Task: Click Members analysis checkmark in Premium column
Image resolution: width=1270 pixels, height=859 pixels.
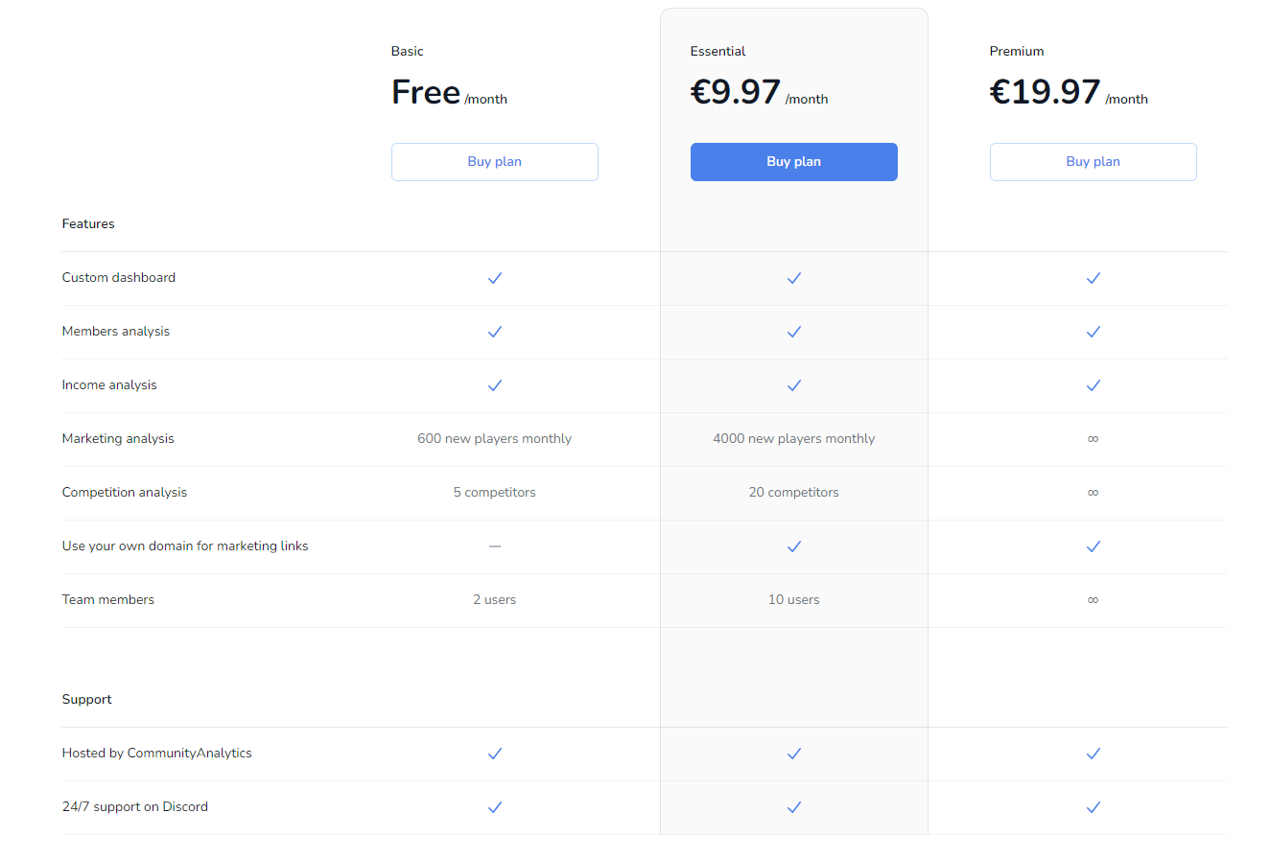Action: pyautogui.click(x=1094, y=332)
